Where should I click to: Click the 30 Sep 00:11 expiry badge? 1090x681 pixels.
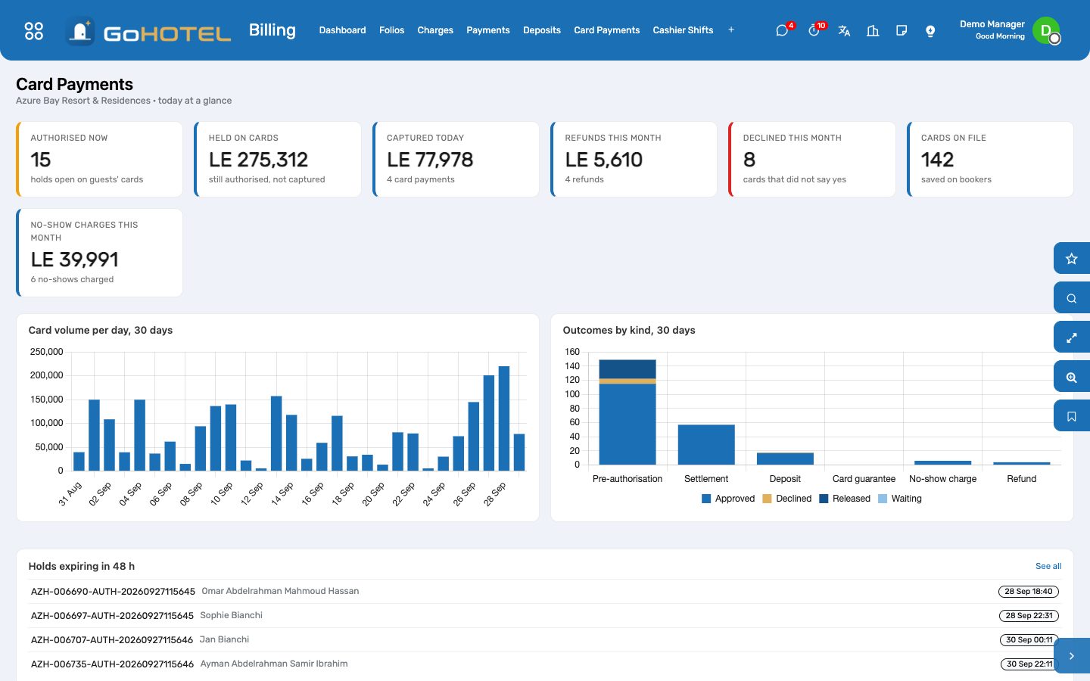tap(1029, 639)
